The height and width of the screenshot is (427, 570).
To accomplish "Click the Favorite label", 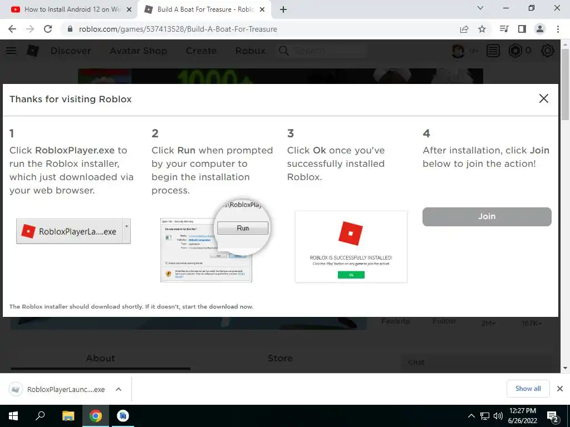I will pos(396,321).
